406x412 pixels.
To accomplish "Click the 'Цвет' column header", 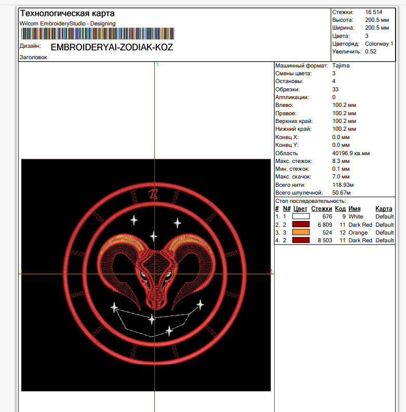I will point(300,209).
